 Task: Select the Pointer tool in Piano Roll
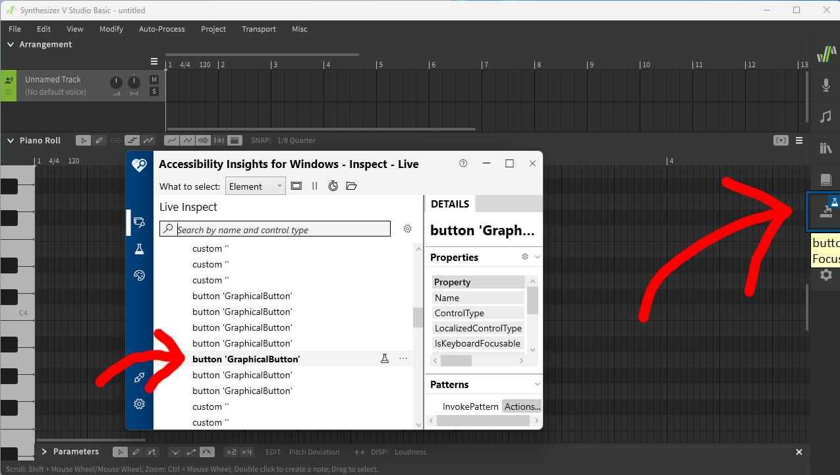coord(83,140)
